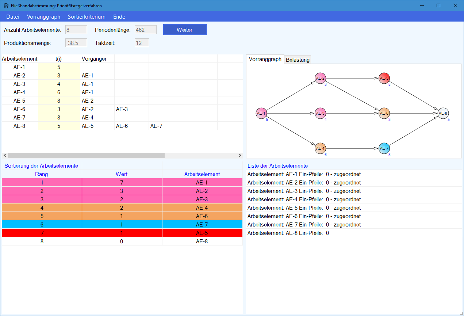Click the orange AE-4 graph node
Screen dimensions: 464x316
(x=320, y=148)
